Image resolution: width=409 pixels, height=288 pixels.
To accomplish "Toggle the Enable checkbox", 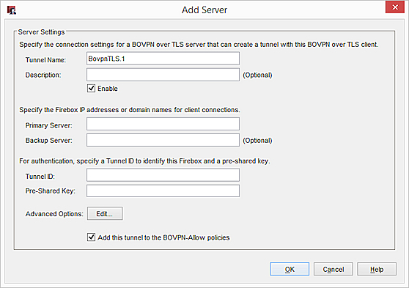I will click(x=91, y=89).
